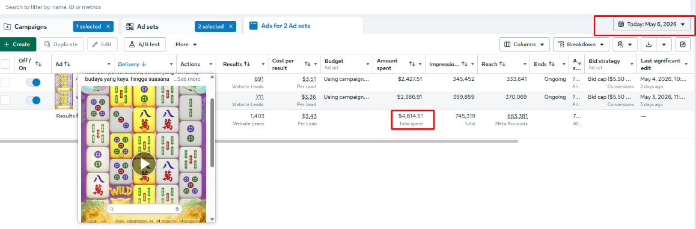Open the reports dropdown next to Breakdown
Viewport: 696px width, 229px height.
click(x=625, y=44)
